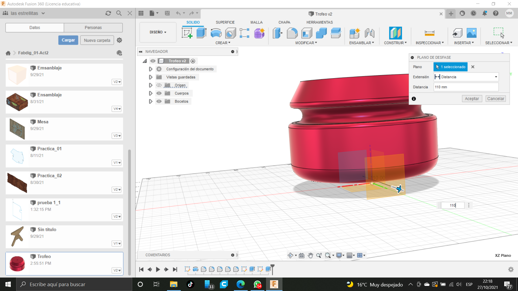Open the Measure tool under Inspeccionar
Image resolution: width=518 pixels, height=291 pixels.
(x=429, y=33)
